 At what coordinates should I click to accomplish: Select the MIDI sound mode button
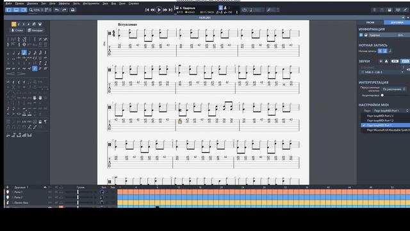(405, 61)
